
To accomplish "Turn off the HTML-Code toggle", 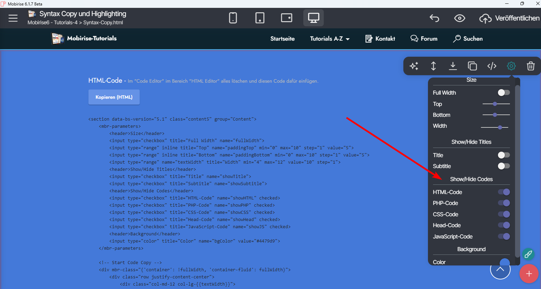I will click(x=503, y=192).
